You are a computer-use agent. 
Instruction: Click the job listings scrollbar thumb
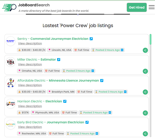click(x=150, y=39)
